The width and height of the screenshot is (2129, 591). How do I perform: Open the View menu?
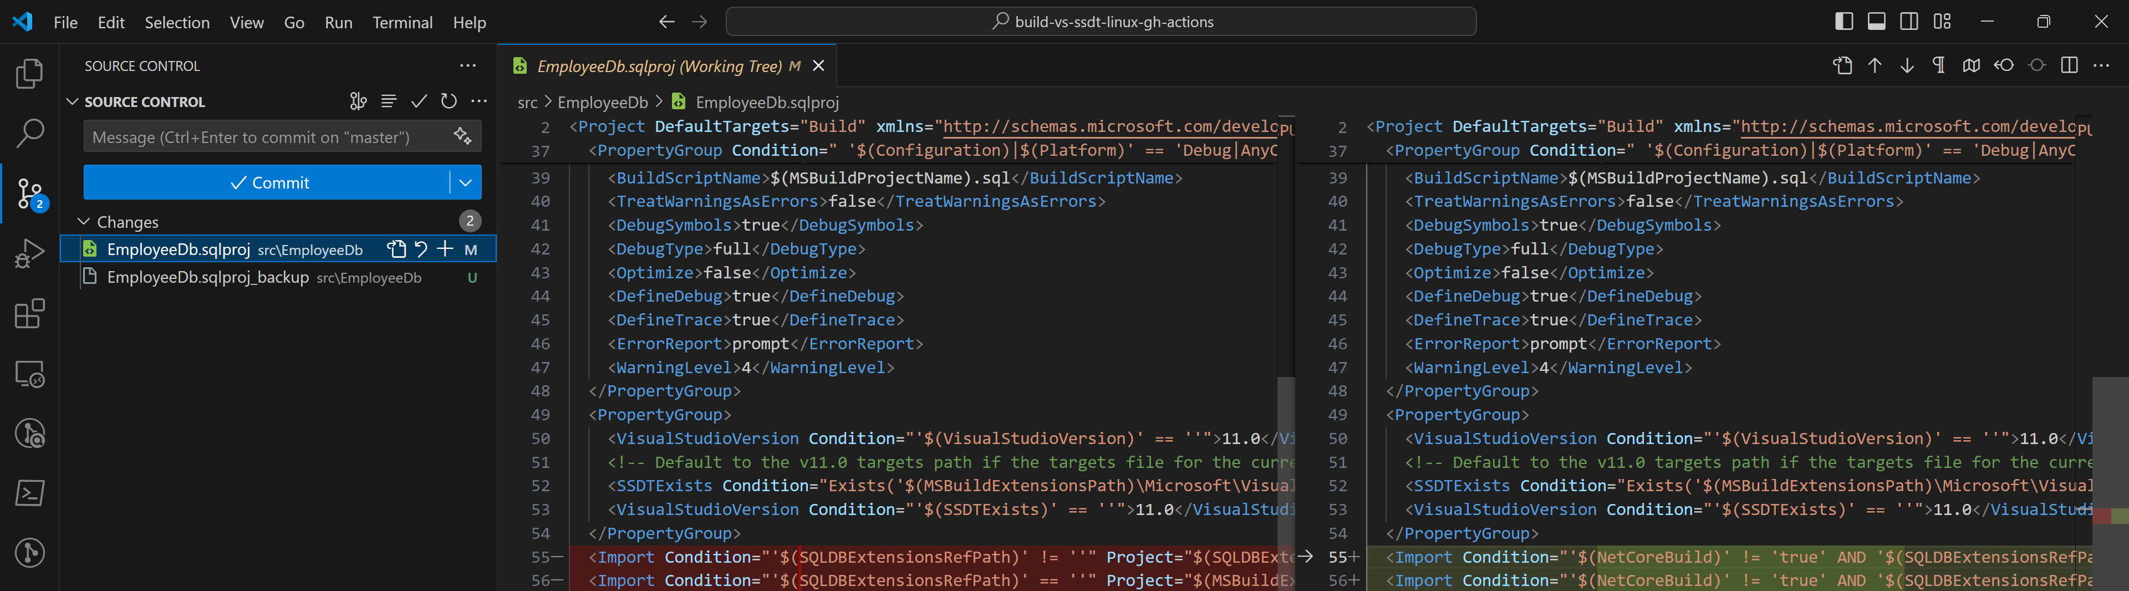(x=246, y=22)
